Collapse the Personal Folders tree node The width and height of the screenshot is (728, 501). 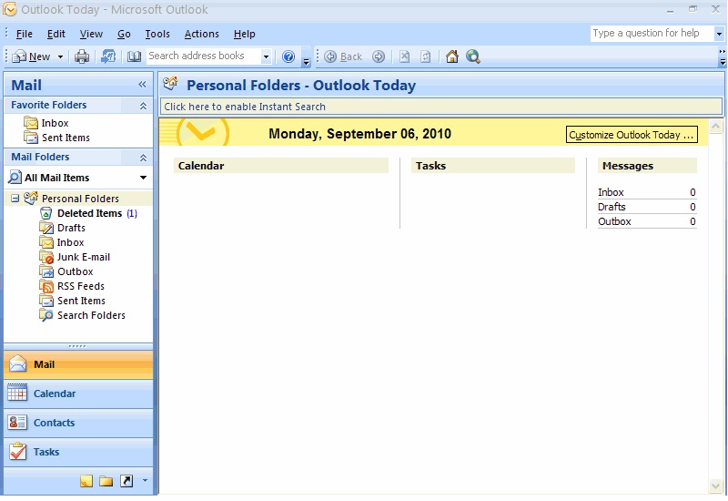tap(15, 199)
